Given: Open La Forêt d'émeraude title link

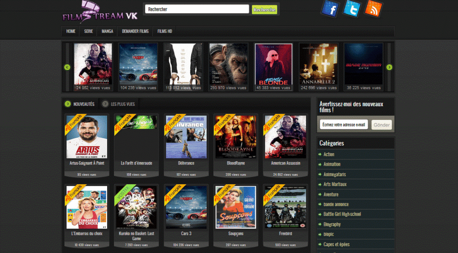Looking at the screenshot, I should point(137,163).
